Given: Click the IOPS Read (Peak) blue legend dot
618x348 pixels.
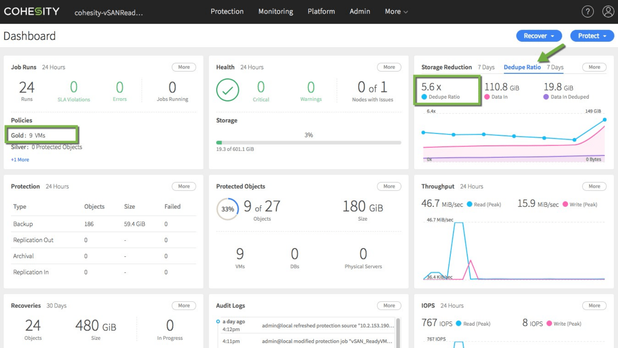Looking at the screenshot, I should pyautogui.click(x=458, y=323).
